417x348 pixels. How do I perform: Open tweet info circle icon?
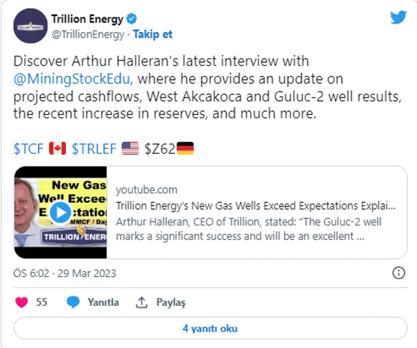click(x=399, y=273)
